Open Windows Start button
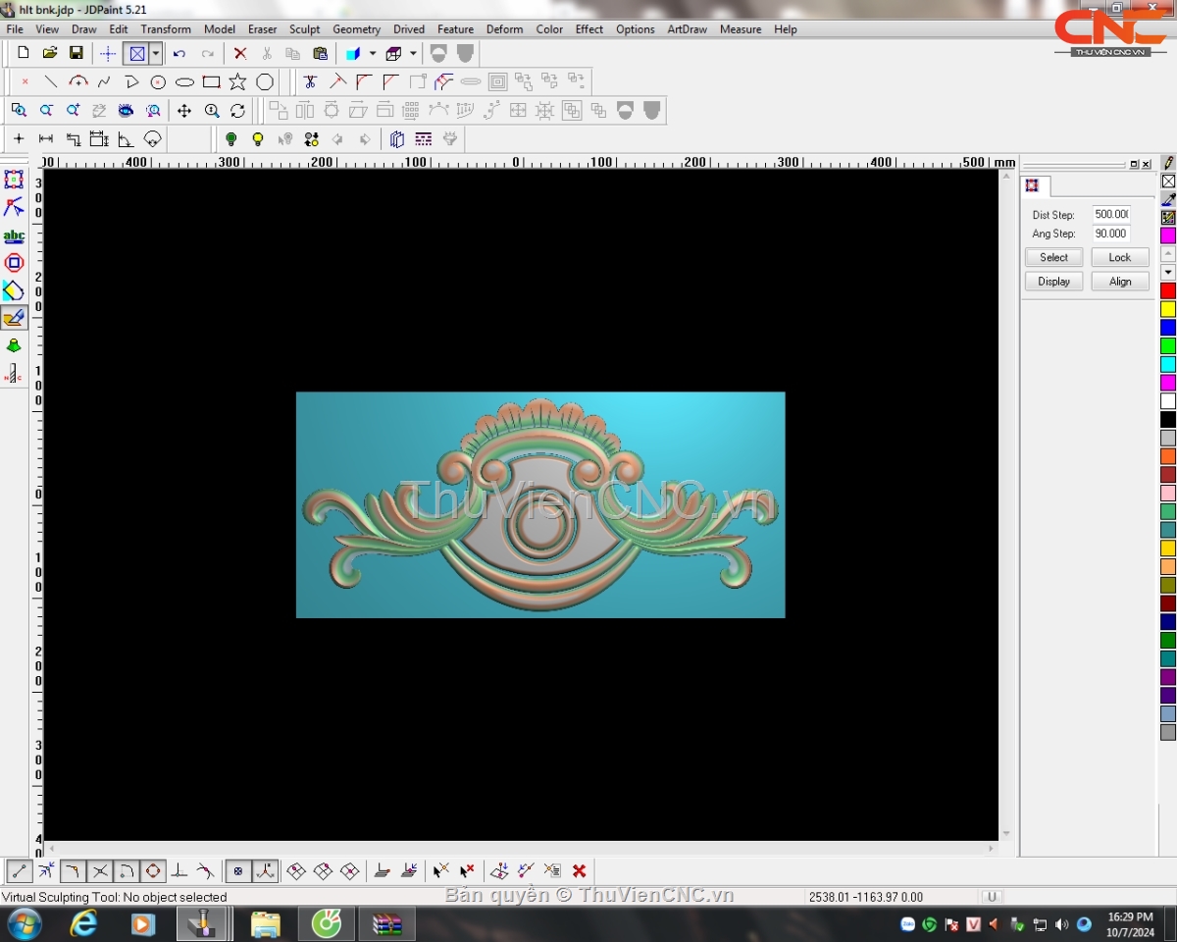This screenshot has height=942, width=1177. 25,924
